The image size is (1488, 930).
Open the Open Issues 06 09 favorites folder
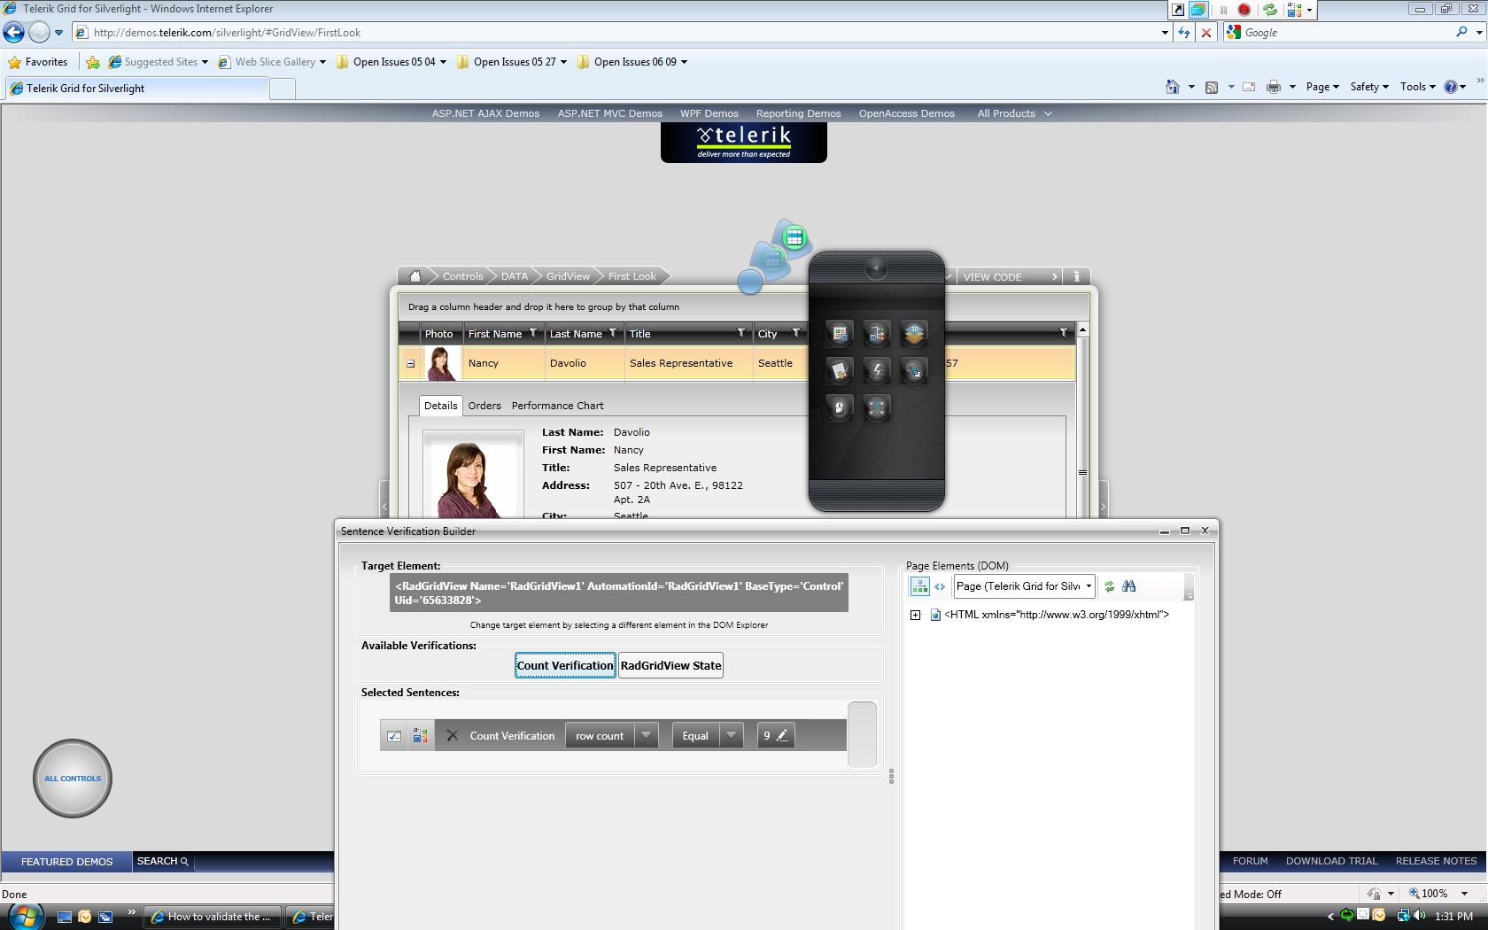click(x=632, y=62)
